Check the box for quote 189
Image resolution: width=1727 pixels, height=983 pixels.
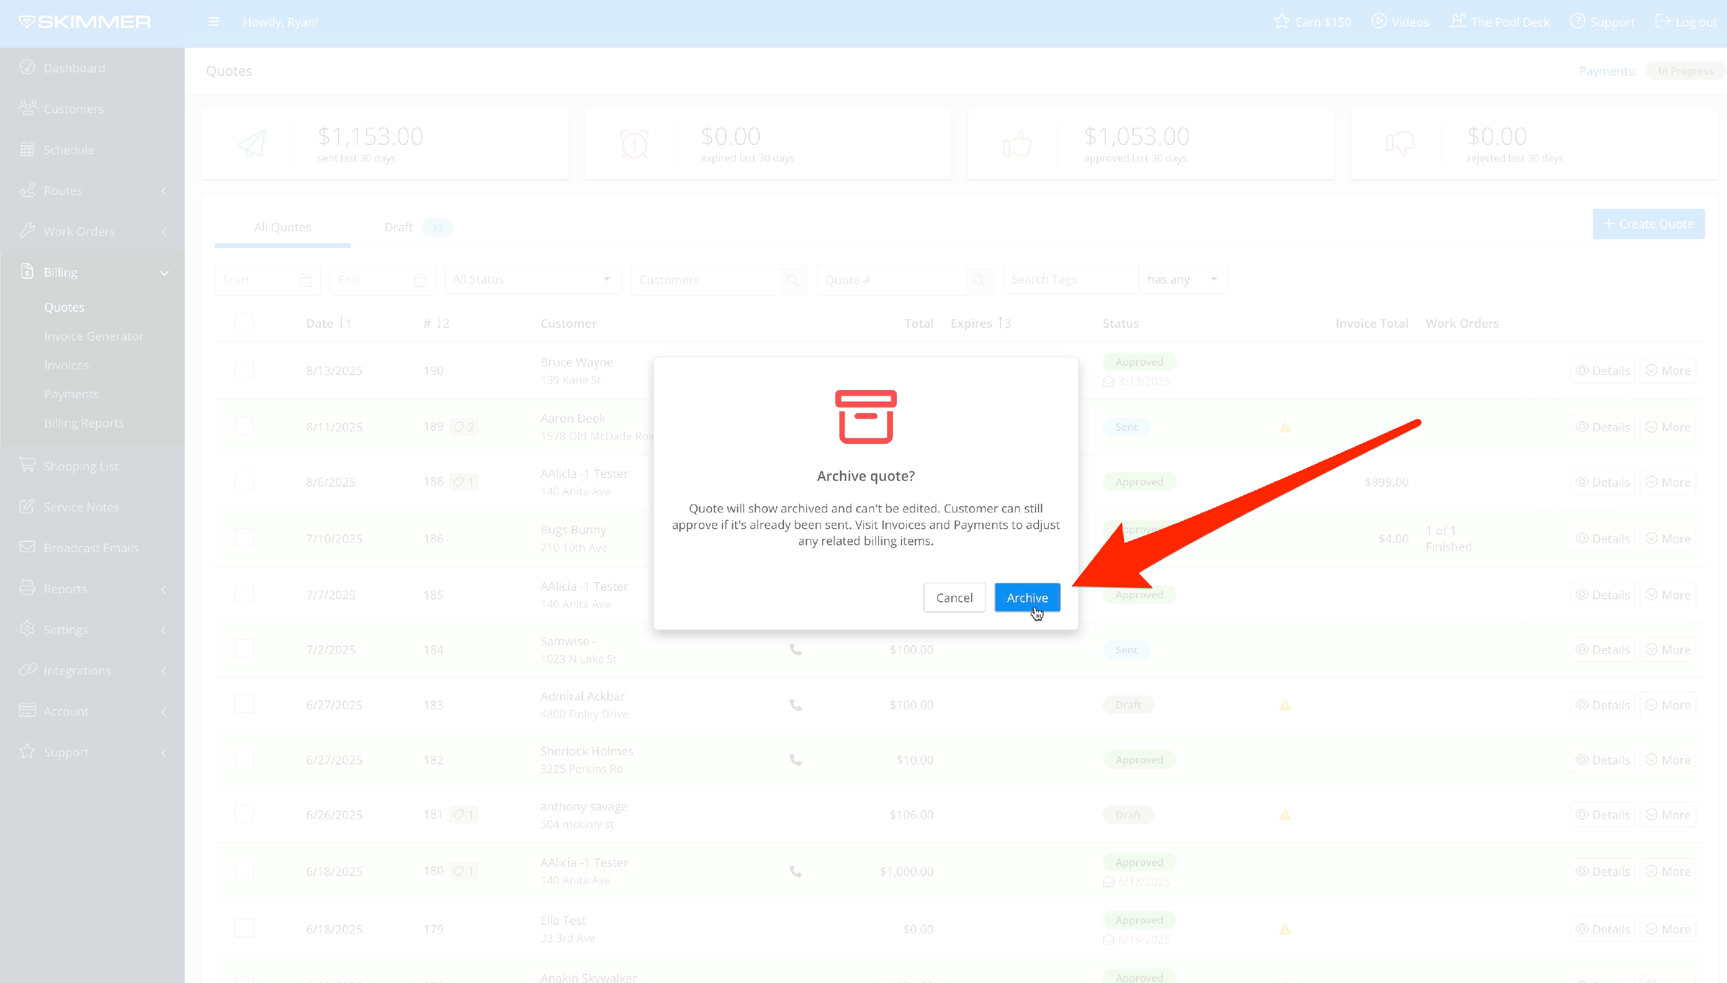click(244, 426)
